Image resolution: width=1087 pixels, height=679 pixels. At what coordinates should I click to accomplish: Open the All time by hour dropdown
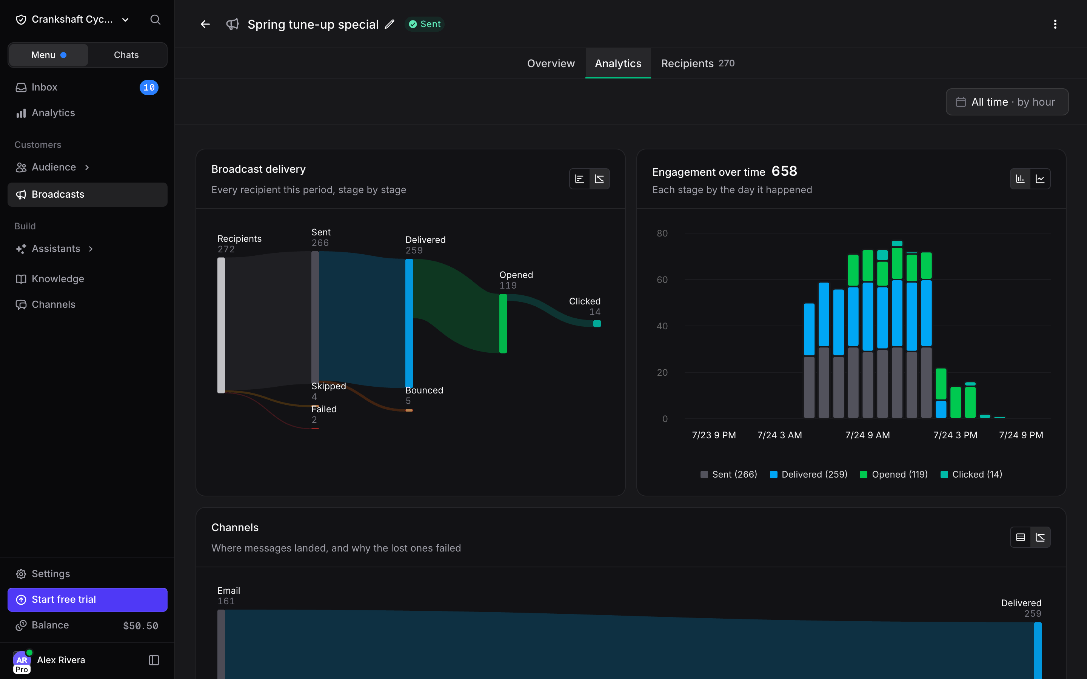coord(1007,102)
